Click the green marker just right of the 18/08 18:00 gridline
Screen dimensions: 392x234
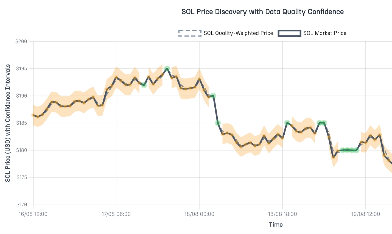pyautogui.click(x=287, y=123)
